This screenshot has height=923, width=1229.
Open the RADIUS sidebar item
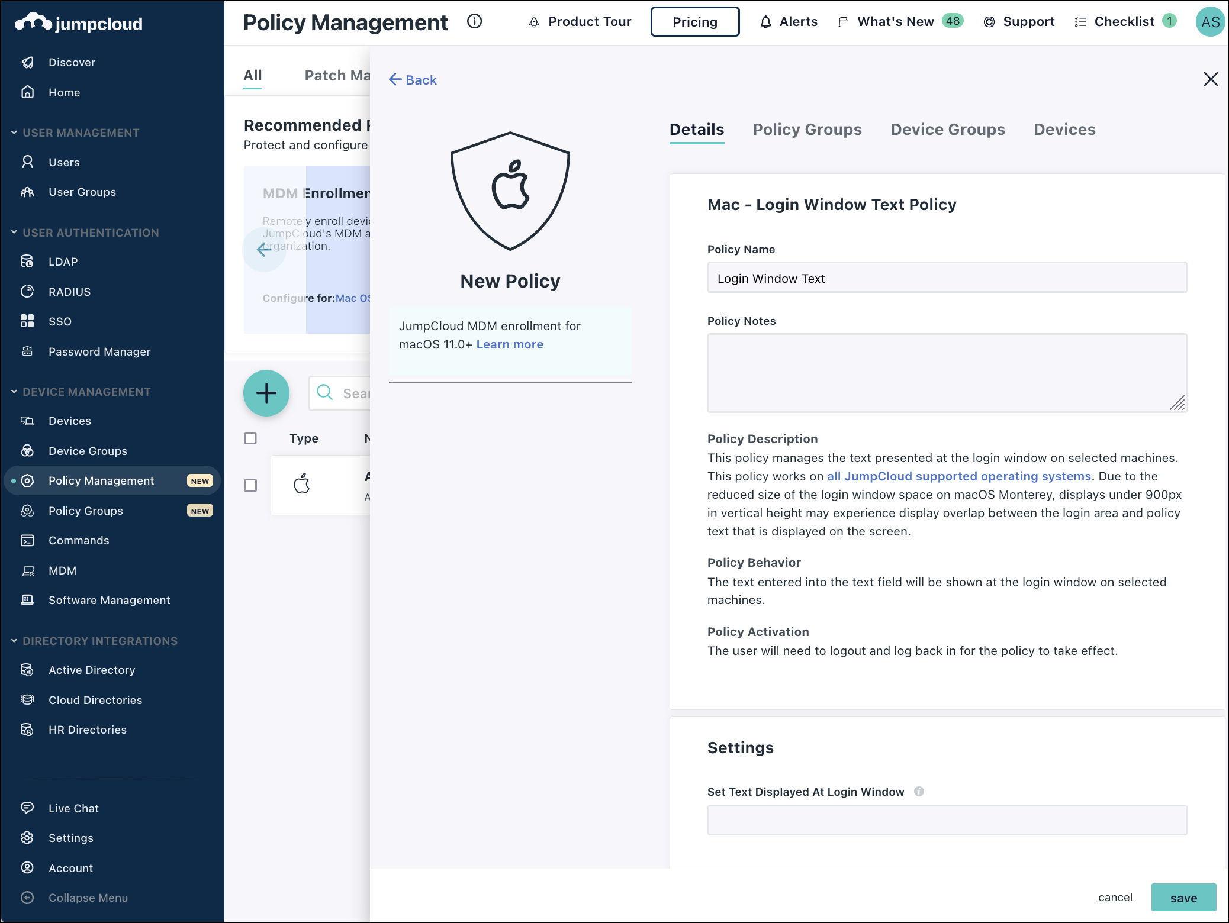click(x=69, y=292)
